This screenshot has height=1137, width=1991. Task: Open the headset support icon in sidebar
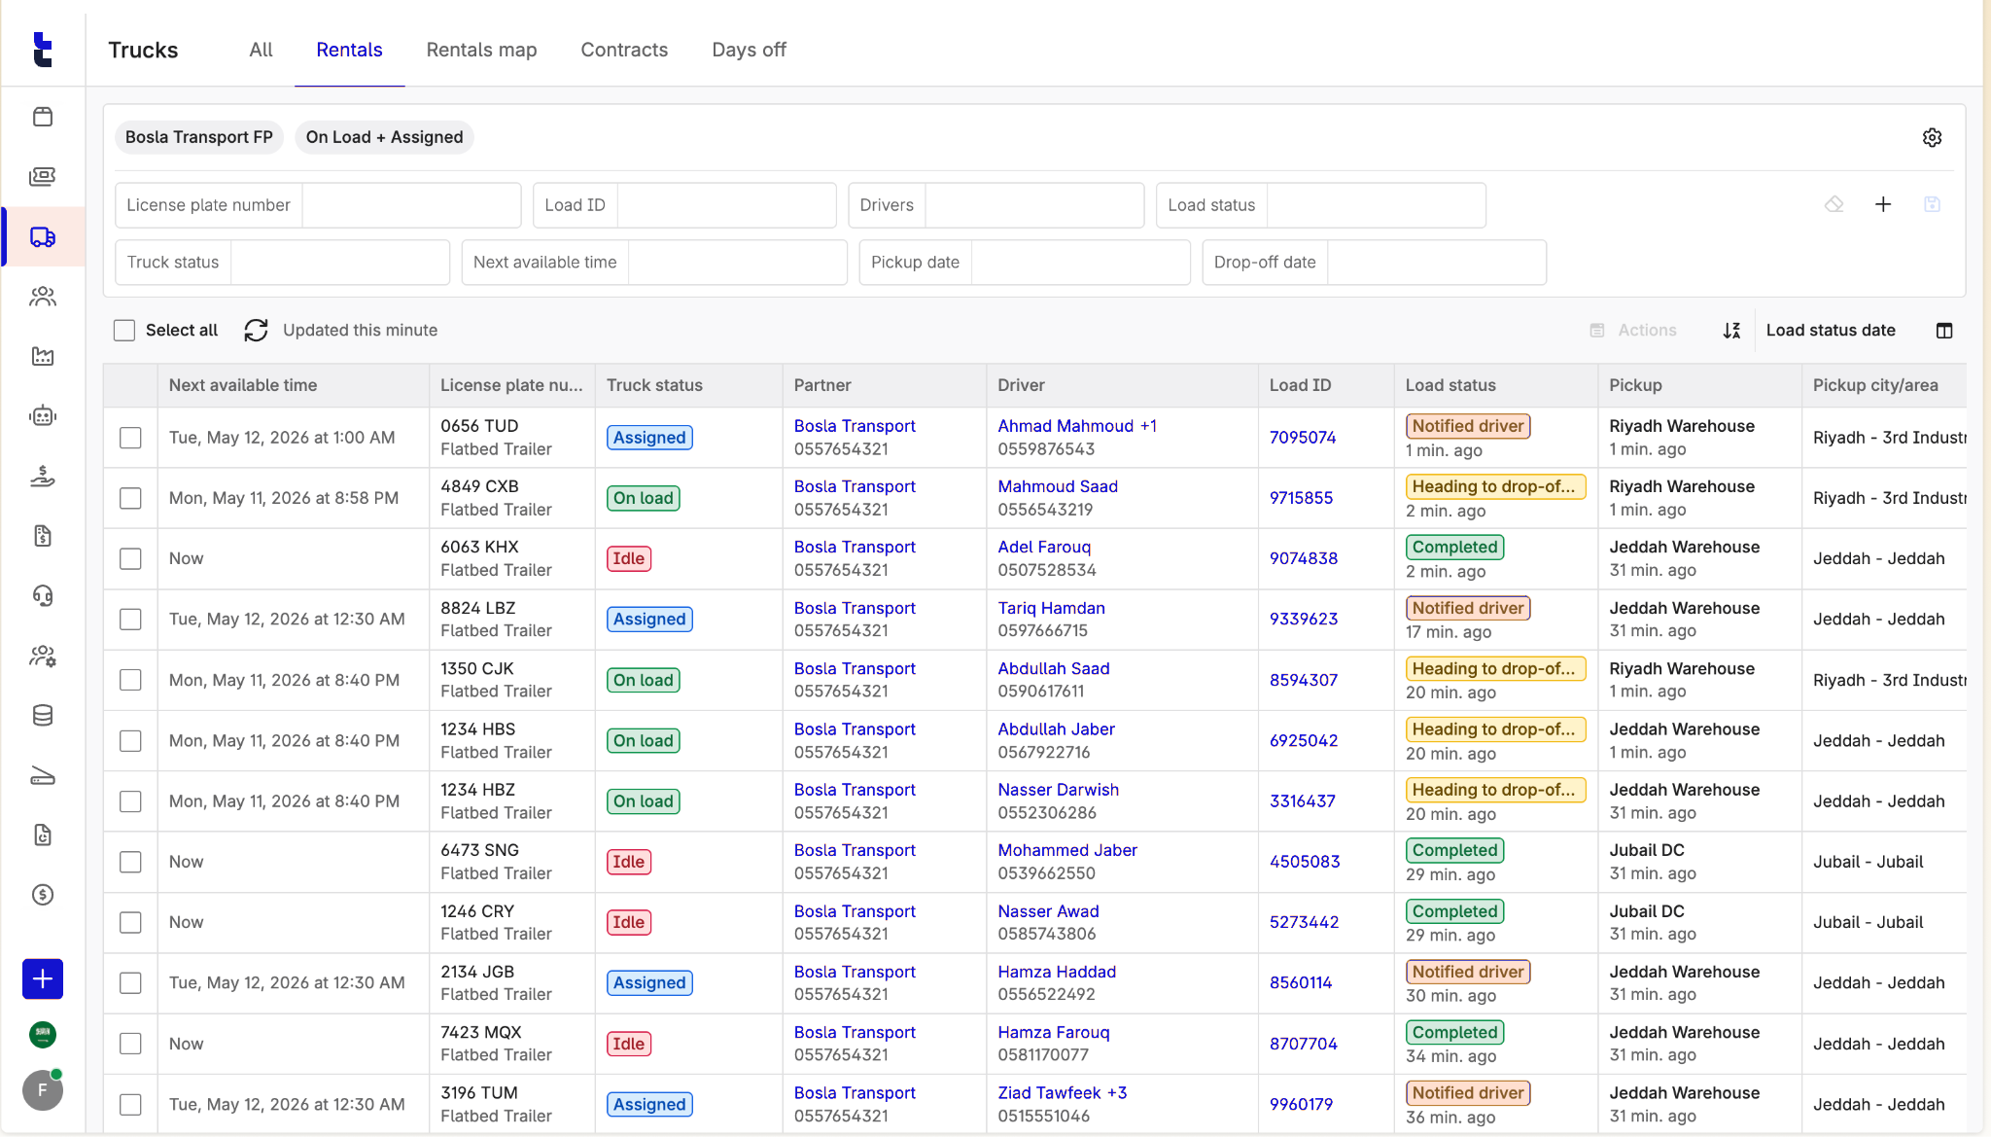(x=43, y=595)
